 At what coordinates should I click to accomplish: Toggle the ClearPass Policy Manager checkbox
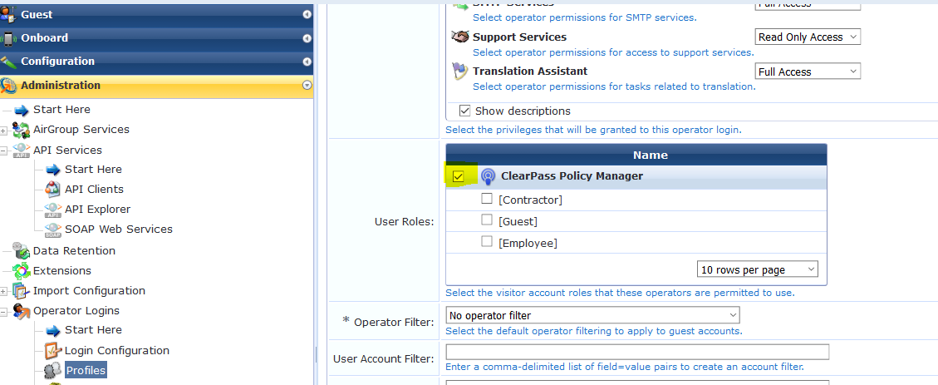[x=459, y=176]
